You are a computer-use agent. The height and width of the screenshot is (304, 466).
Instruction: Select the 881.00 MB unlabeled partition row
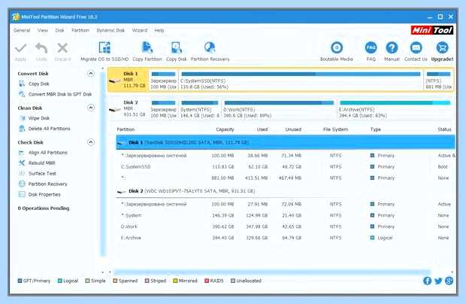coord(286,178)
